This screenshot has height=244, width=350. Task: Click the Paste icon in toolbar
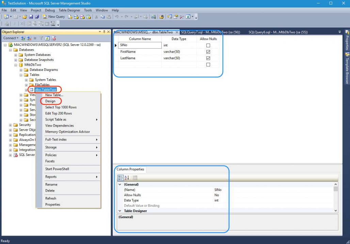tap(109, 17)
